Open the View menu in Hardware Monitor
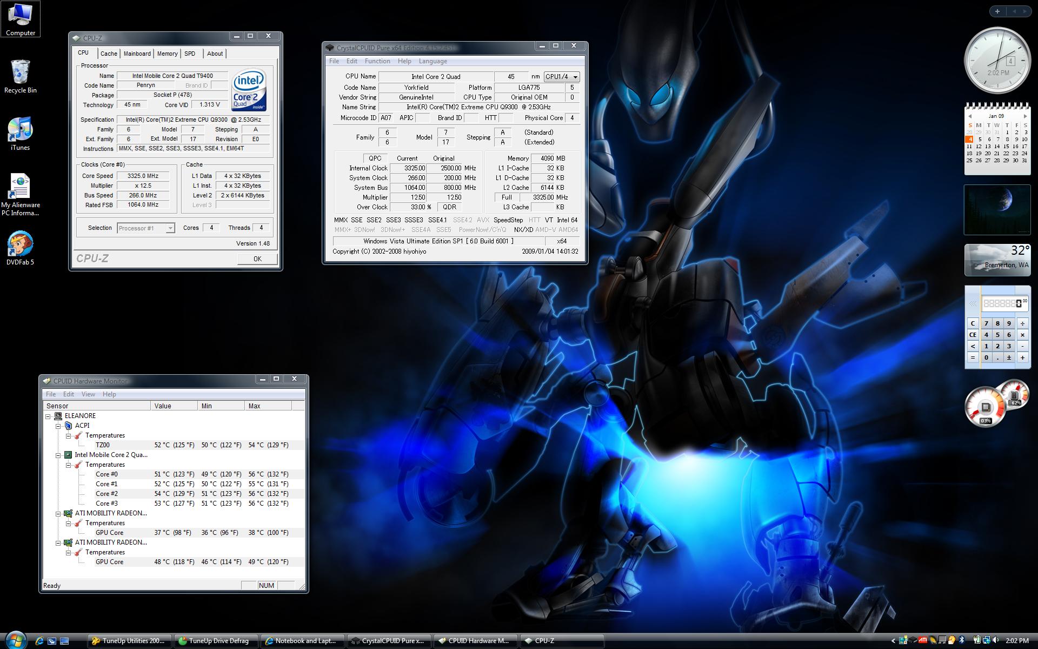The width and height of the screenshot is (1038, 649). [x=88, y=394]
